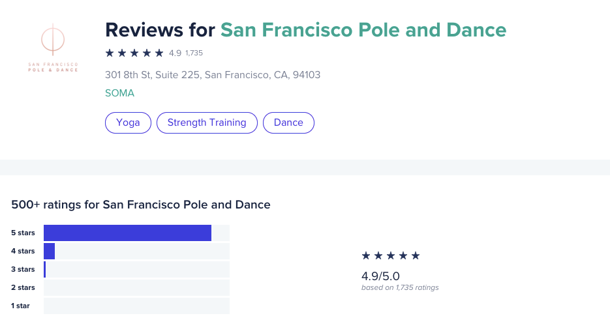Select the Yoga tag
This screenshot has height=331, width=610.
pos(128,122)
